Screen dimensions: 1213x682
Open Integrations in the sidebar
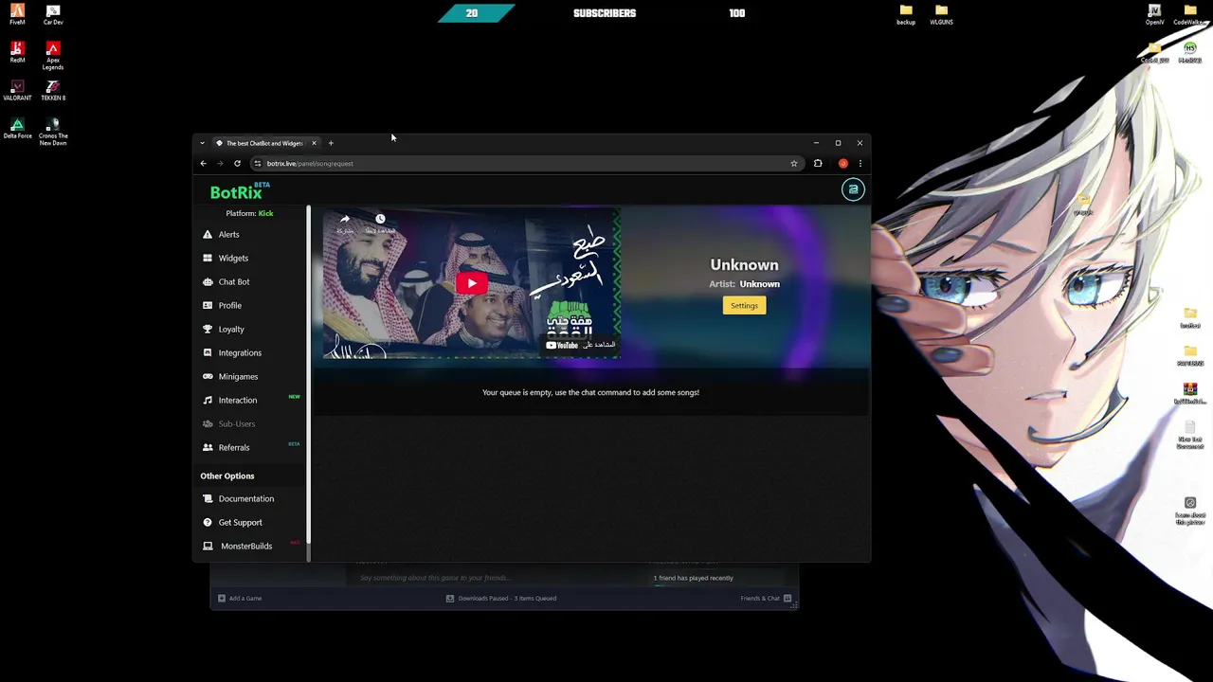(x=240, y=352)
